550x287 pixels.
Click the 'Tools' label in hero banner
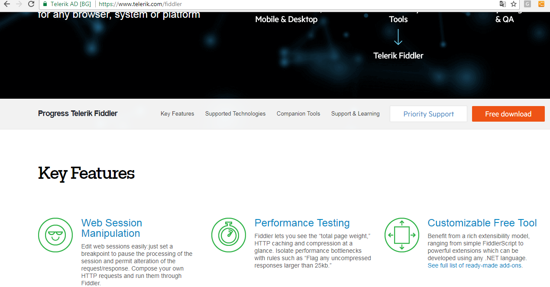398,19
